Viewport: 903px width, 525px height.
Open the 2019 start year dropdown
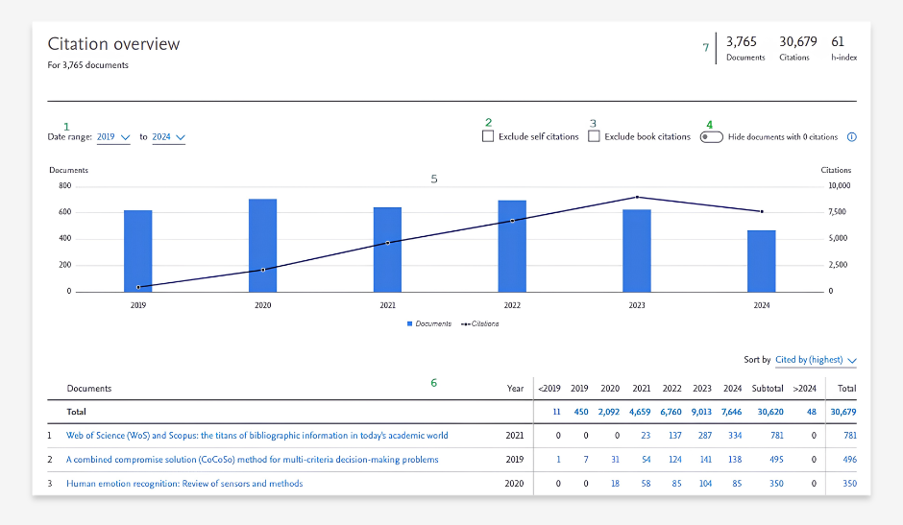pos(113,137)
